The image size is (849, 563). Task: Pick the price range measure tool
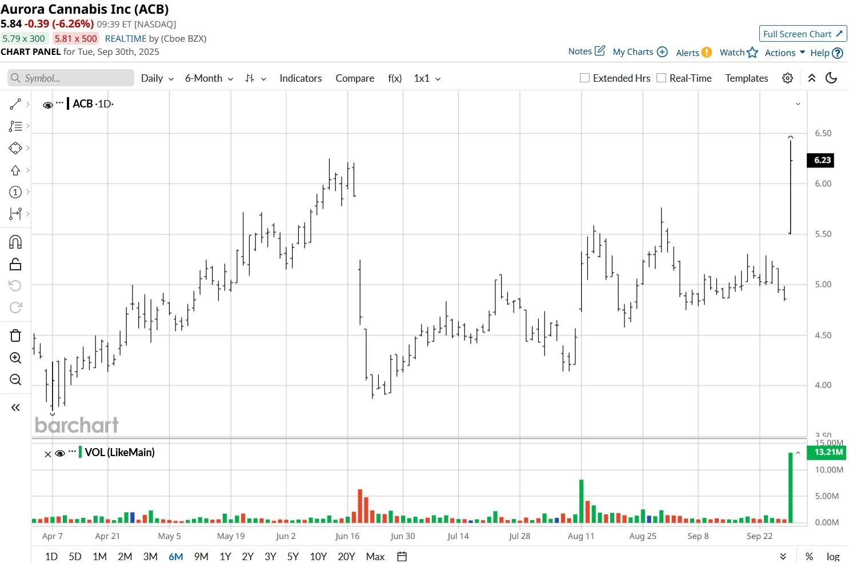click(15, 214)
